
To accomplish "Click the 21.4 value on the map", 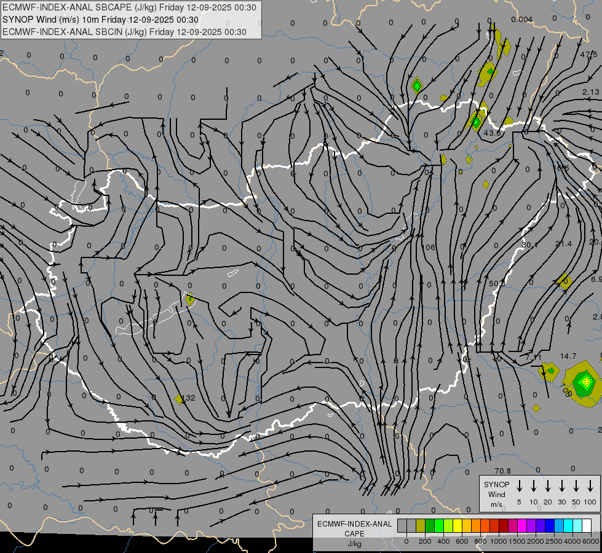I will (564, 244).
